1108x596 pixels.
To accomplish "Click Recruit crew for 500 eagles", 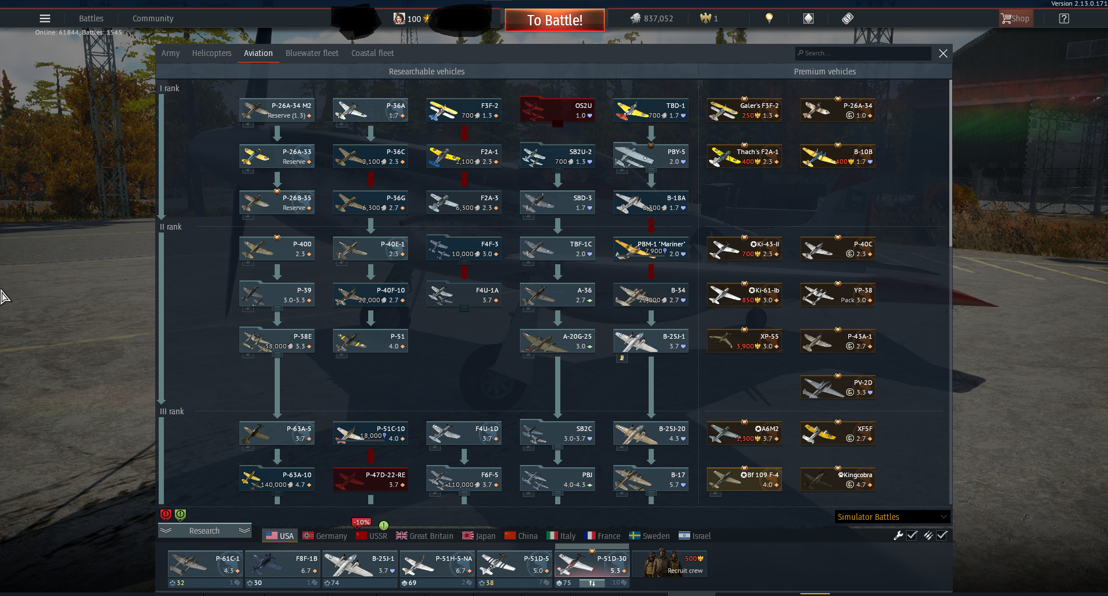I will tap(669, 564).
